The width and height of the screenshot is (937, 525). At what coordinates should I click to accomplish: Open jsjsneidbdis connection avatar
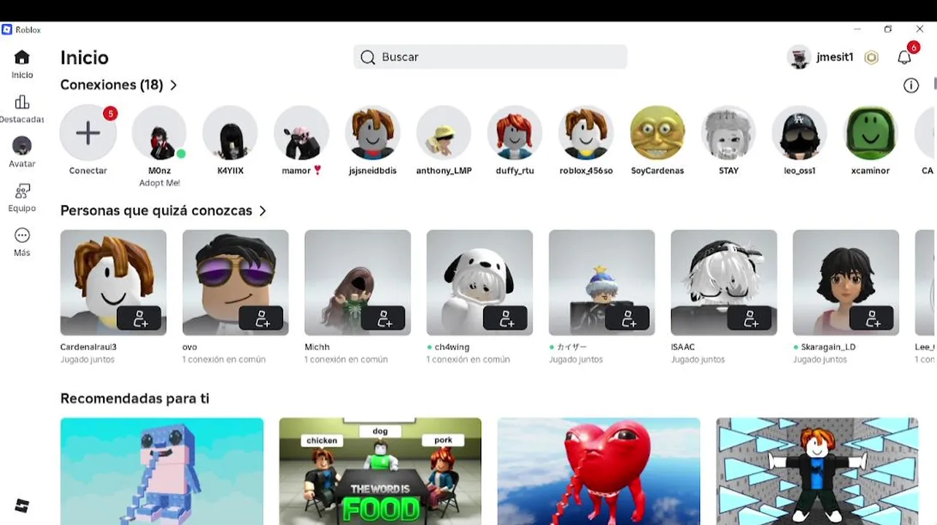(x=373, y=133)
